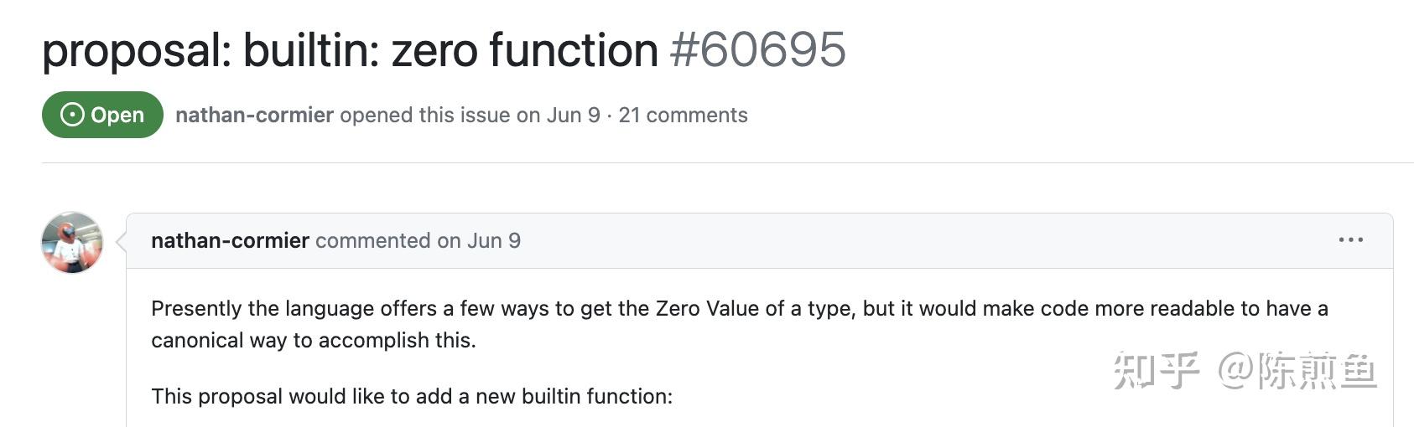This screenshot has width=1414, height=427.
Task: Click the empty area of the comment header bar
Action: coord(923,240)
